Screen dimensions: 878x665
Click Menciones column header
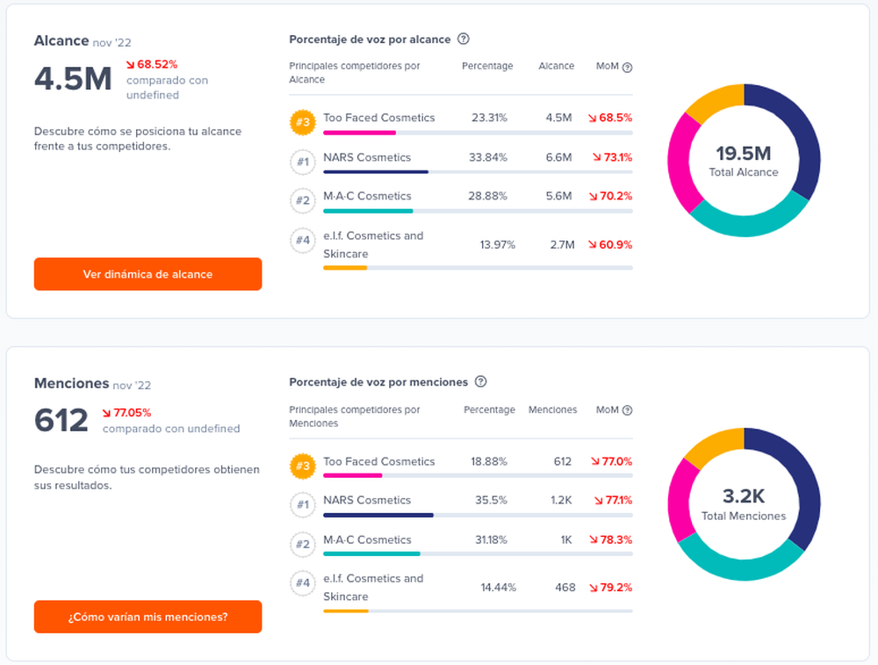(x=552, y=410)
